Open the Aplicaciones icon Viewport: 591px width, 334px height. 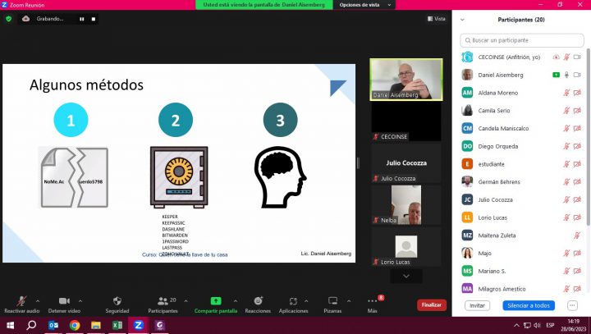[x=293, y=301]
